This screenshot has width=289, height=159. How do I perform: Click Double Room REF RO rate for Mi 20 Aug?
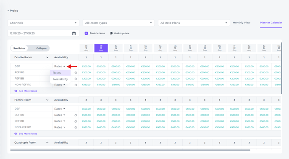pyautogui.click(x=205, y=72)
